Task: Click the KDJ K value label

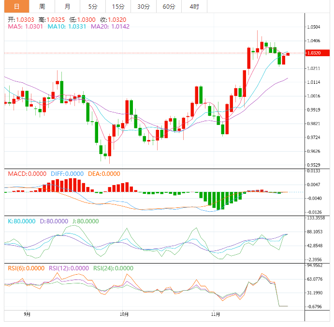Action: click(x=21, y=221)
